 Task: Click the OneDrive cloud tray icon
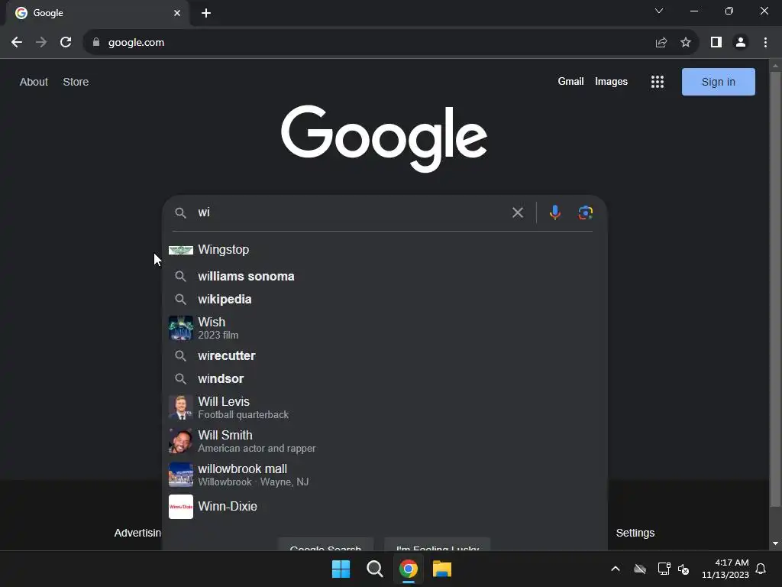640,569
